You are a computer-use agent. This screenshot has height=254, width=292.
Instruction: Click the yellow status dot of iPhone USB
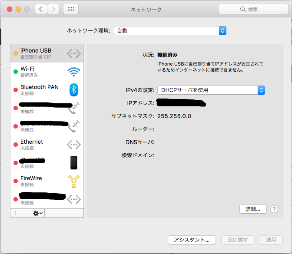16,53
